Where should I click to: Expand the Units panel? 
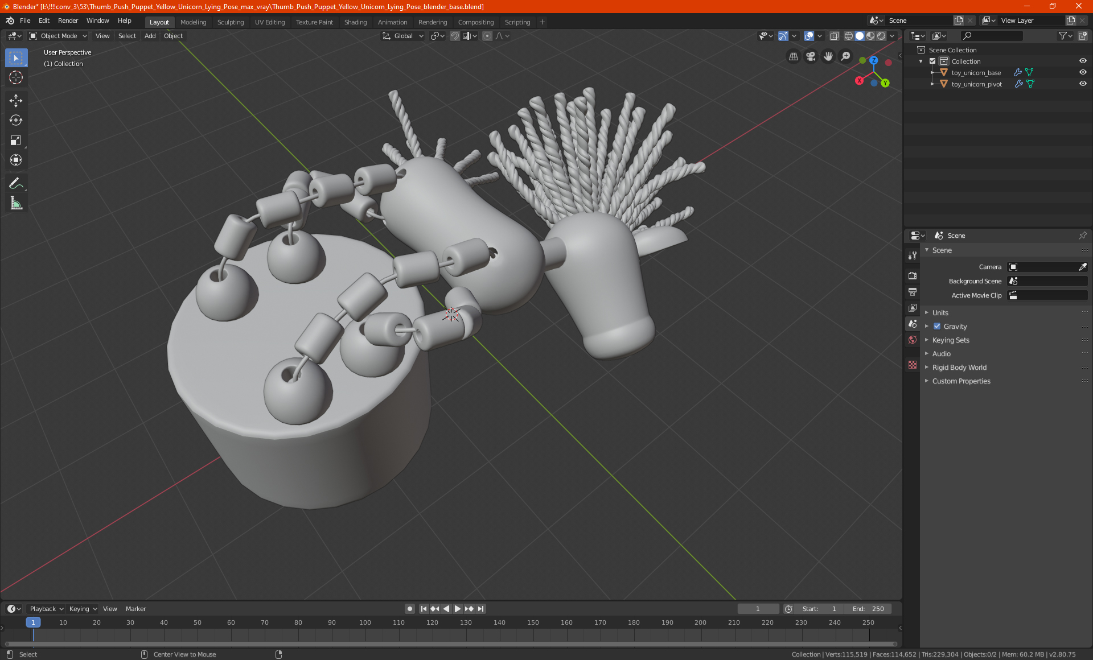coord(940,313)
